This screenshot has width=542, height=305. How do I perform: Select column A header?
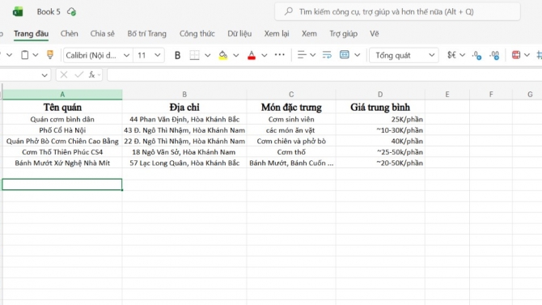tap(62, 95)
